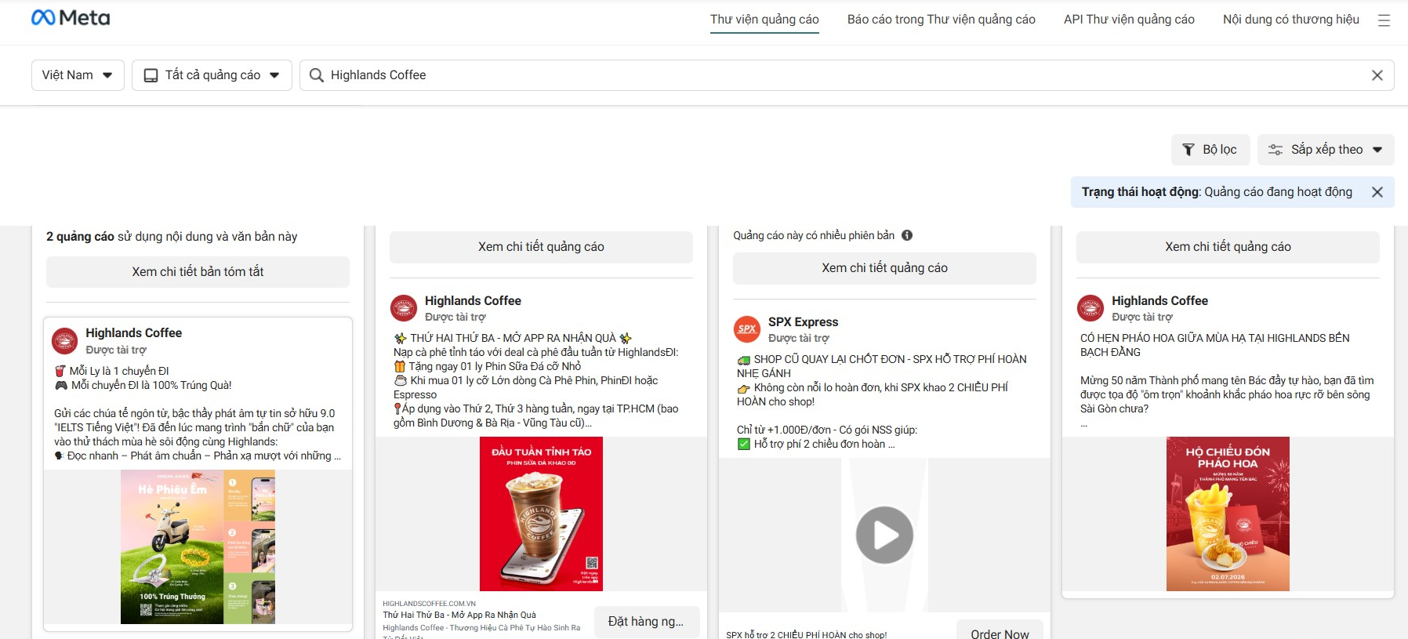View ad details for SPX Express ad

pos(884,268)
